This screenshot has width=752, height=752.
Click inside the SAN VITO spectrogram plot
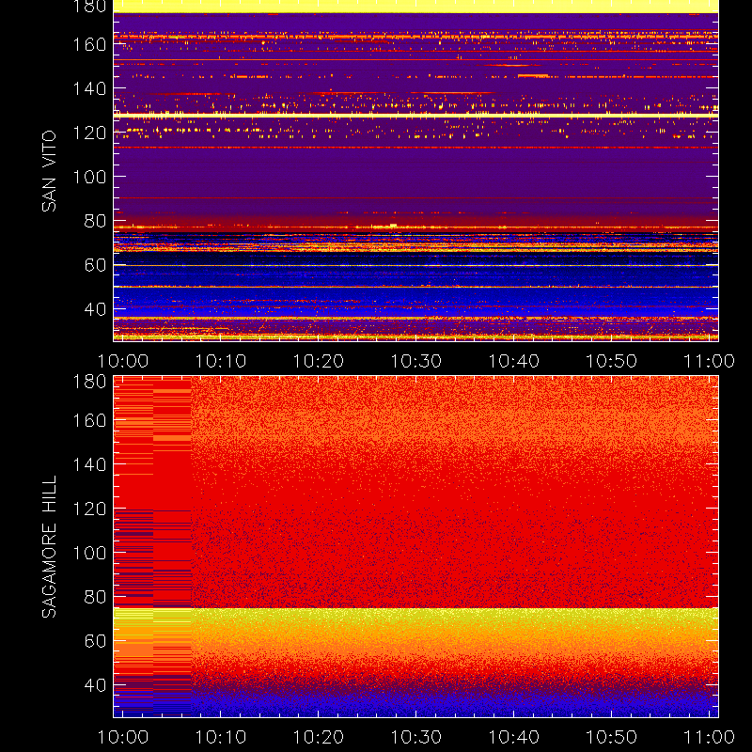(415, 171)
